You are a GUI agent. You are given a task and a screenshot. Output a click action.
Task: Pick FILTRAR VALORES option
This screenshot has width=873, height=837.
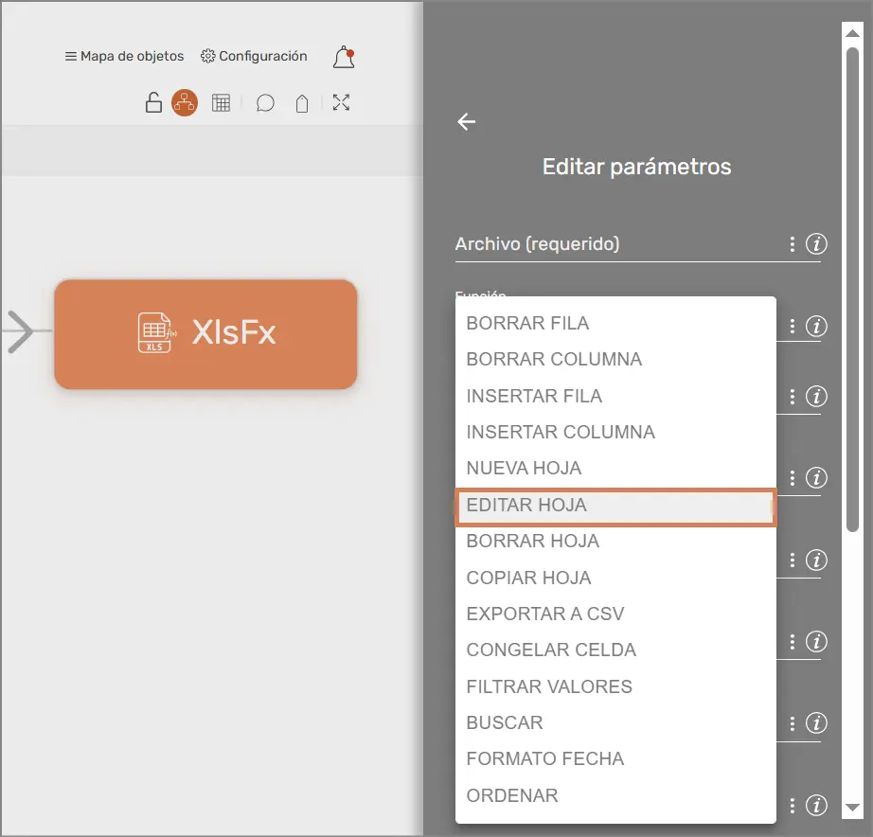tap(615, 686)
